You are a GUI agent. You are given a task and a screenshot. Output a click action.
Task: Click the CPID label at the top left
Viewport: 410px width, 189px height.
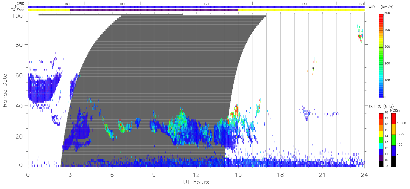tap(21, 3)
